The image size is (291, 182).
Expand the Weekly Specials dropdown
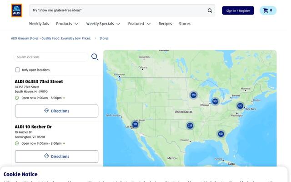point(103,24)
